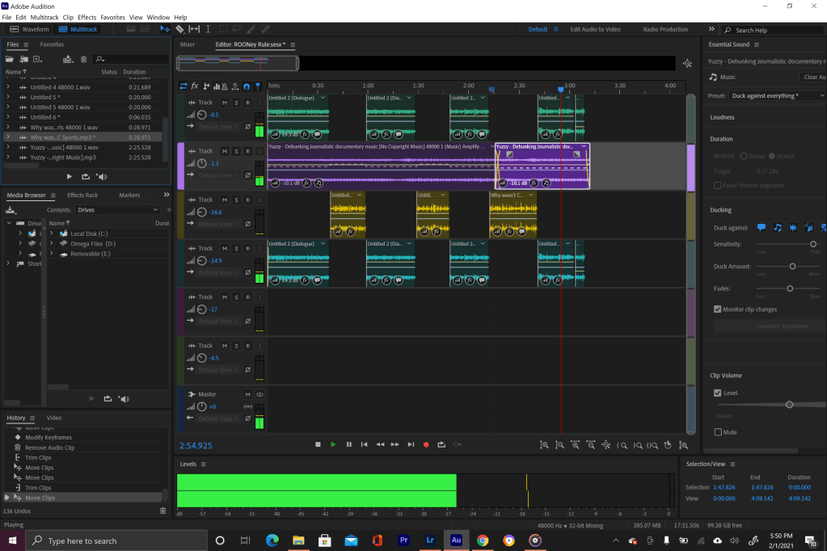Open the Preset dropdown in Essential Sound
This screenshot has width=827, height=551.
click(774, 95)
